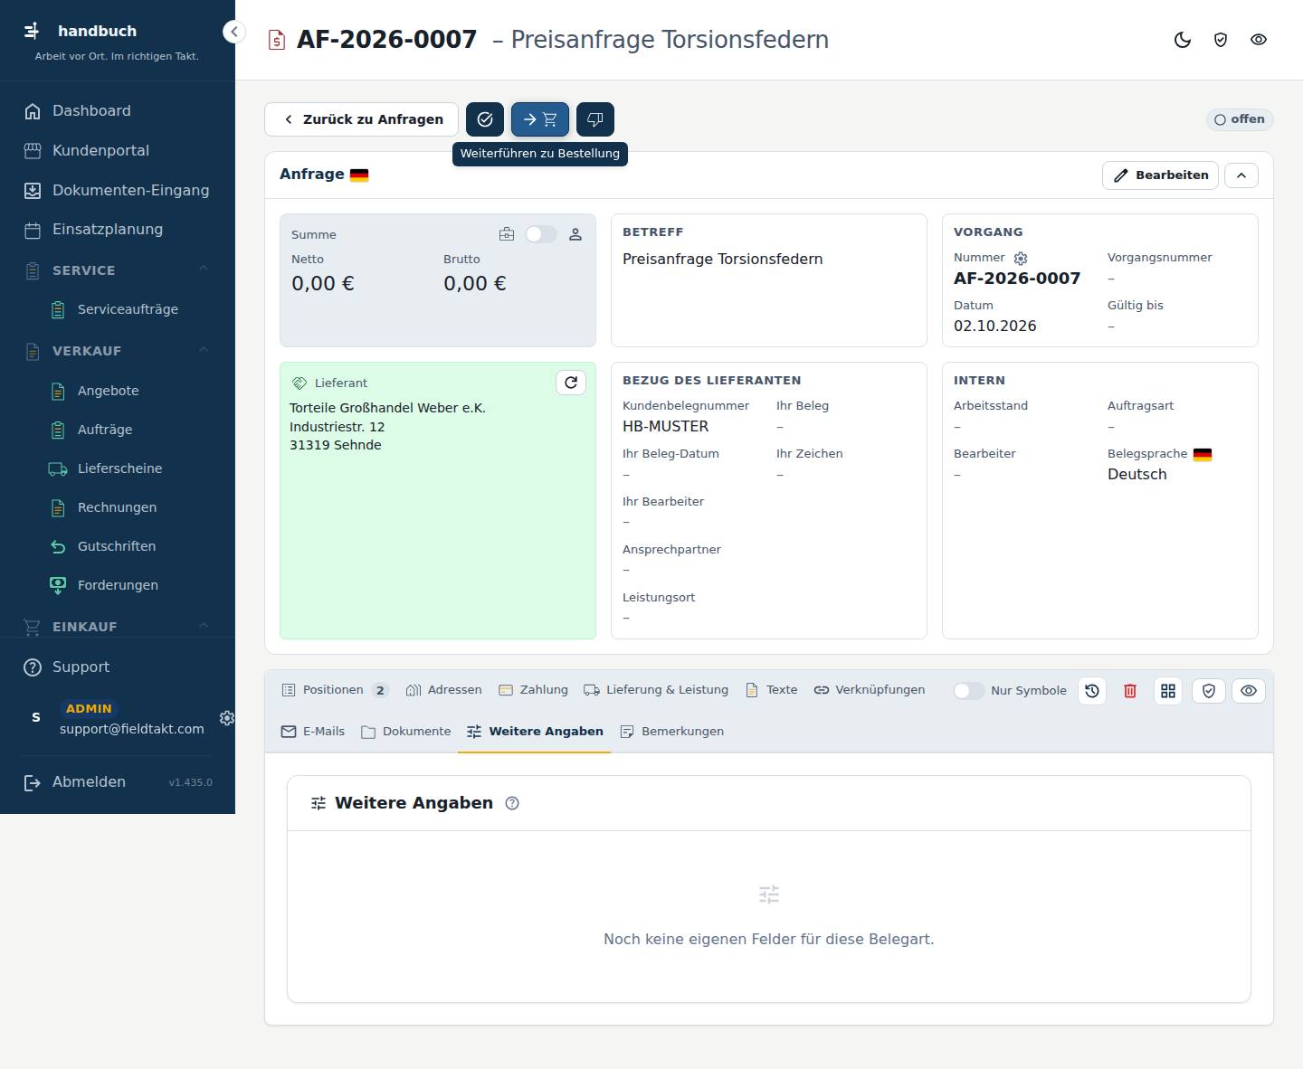The image size is (1303, 1069).
Task: Click the checkmark circle action button
Action: point(485,119)
